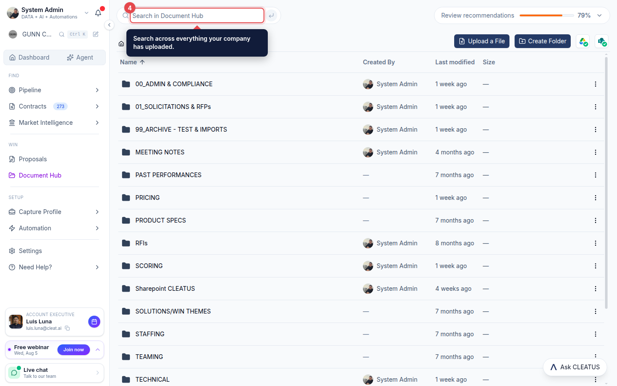Open the System Admin account dropdown
Screen dimensions: 617x386
click(x=87, y=13)
